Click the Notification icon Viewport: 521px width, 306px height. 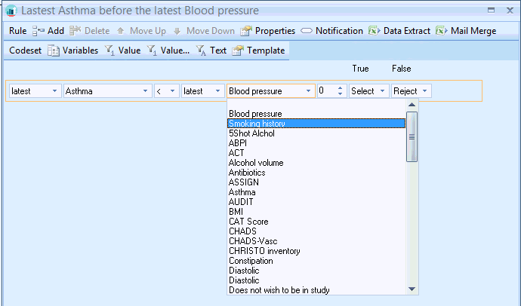click(x=307, y=31)
